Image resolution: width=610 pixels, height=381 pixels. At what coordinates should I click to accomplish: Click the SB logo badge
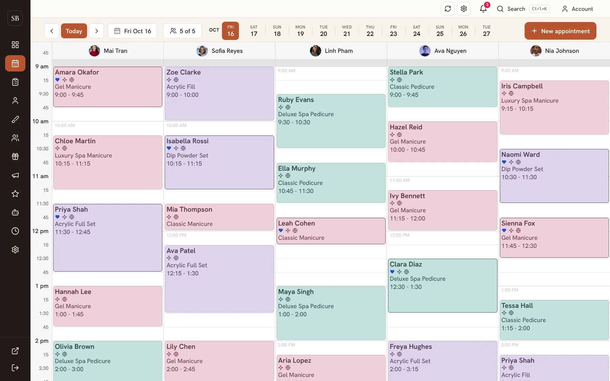pyautogui.click(x=15, y=18)
